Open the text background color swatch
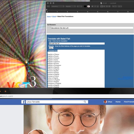Image resolution: width=134 pixels, height=134 pixels. tap(88, 6)
